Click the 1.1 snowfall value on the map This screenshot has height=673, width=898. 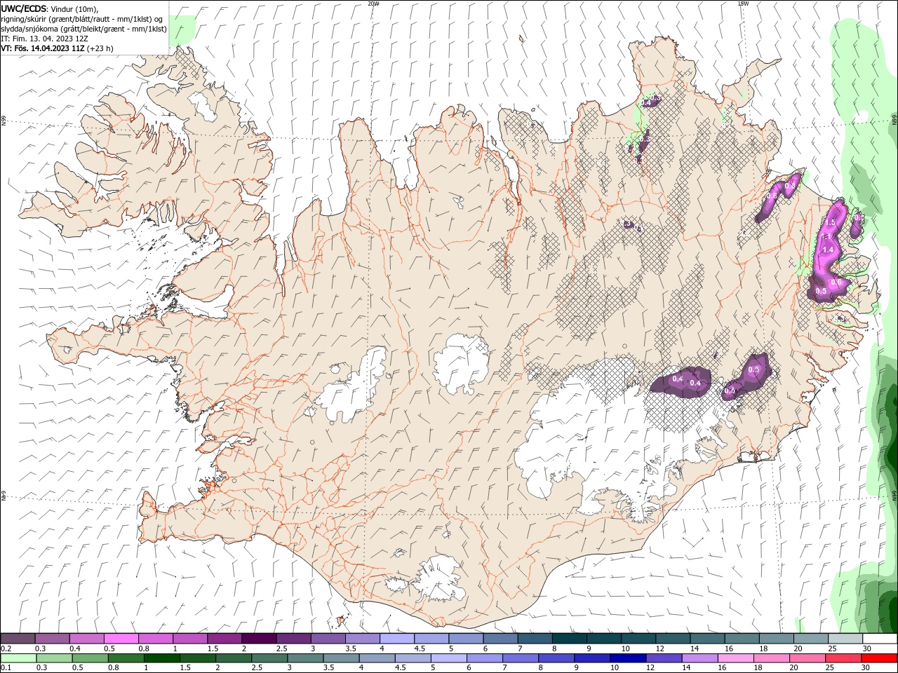(x=826, y=236)
